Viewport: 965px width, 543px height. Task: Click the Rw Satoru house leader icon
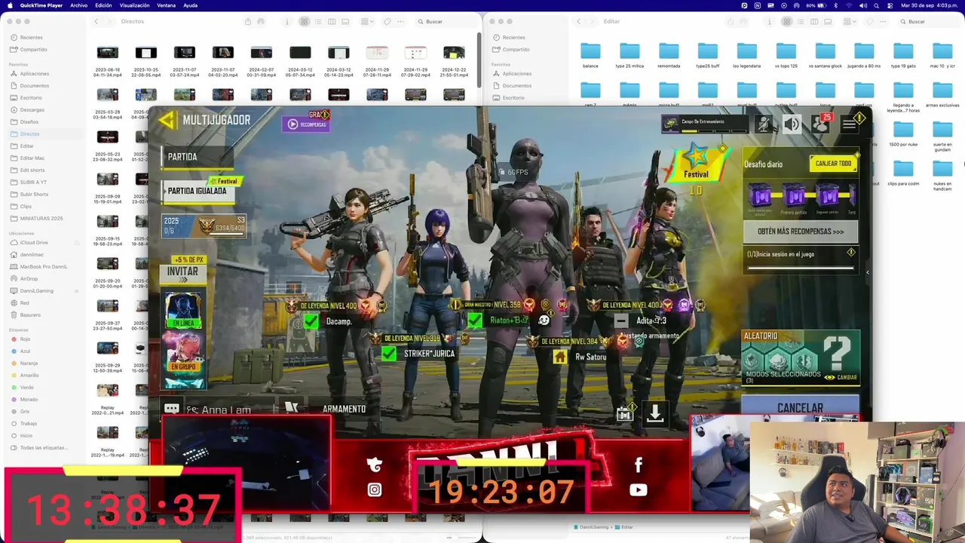(x=560, y=357)
